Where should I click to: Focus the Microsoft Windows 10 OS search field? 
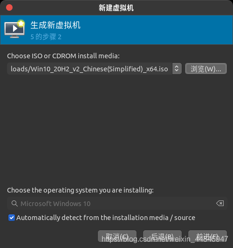(117, 203)
